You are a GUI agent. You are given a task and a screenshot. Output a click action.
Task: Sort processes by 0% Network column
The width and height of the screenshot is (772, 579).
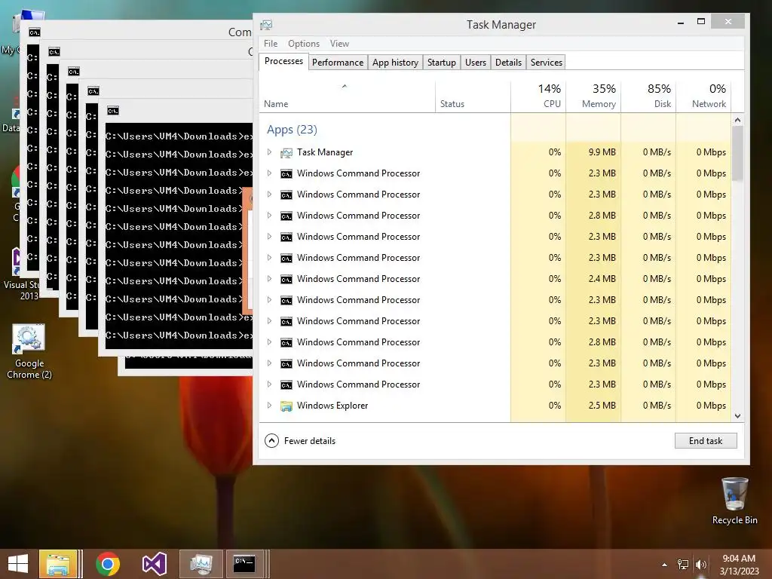(x=703, y=96)
